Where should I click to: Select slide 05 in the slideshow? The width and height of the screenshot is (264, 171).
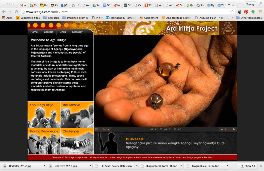(x=170, y=129)
